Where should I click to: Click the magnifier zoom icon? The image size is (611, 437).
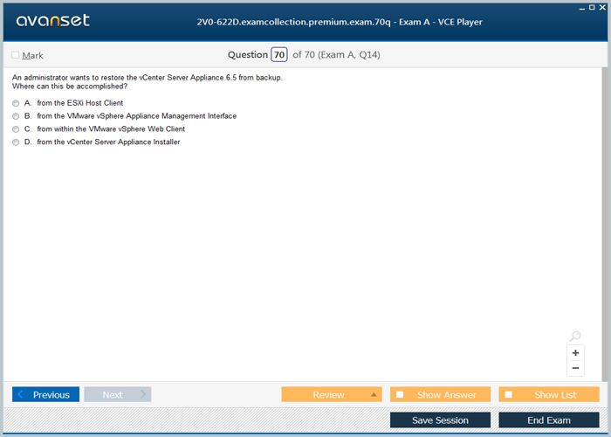click(575, 336)
